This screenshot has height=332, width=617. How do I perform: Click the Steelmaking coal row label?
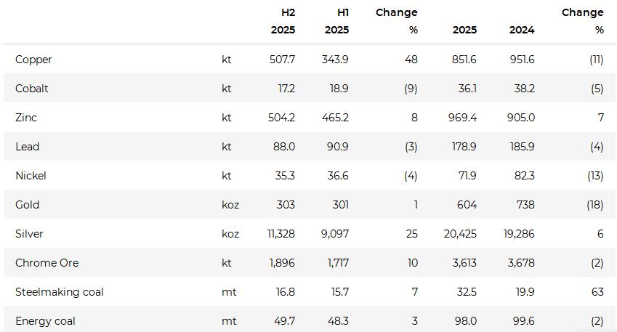[59, 292]
